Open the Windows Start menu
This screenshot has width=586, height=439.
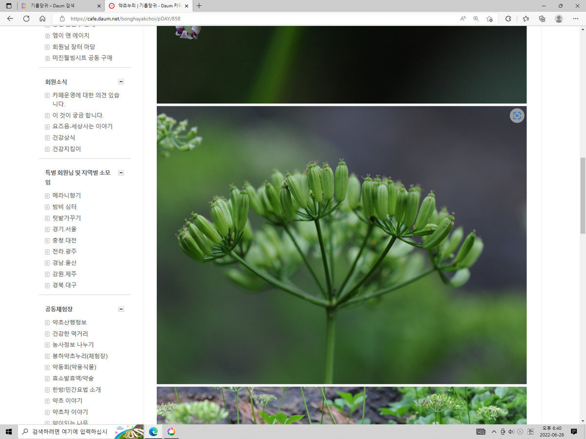point(9,432)
